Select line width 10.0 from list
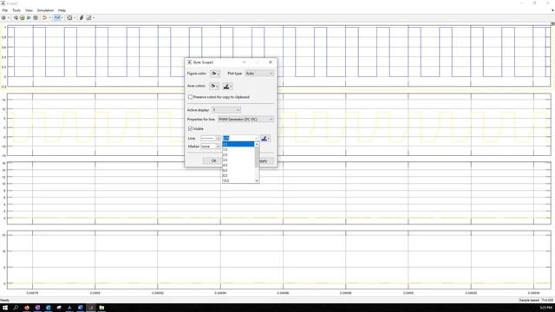The width and height of the screenshot is (555, 312). tap(238, 181)
